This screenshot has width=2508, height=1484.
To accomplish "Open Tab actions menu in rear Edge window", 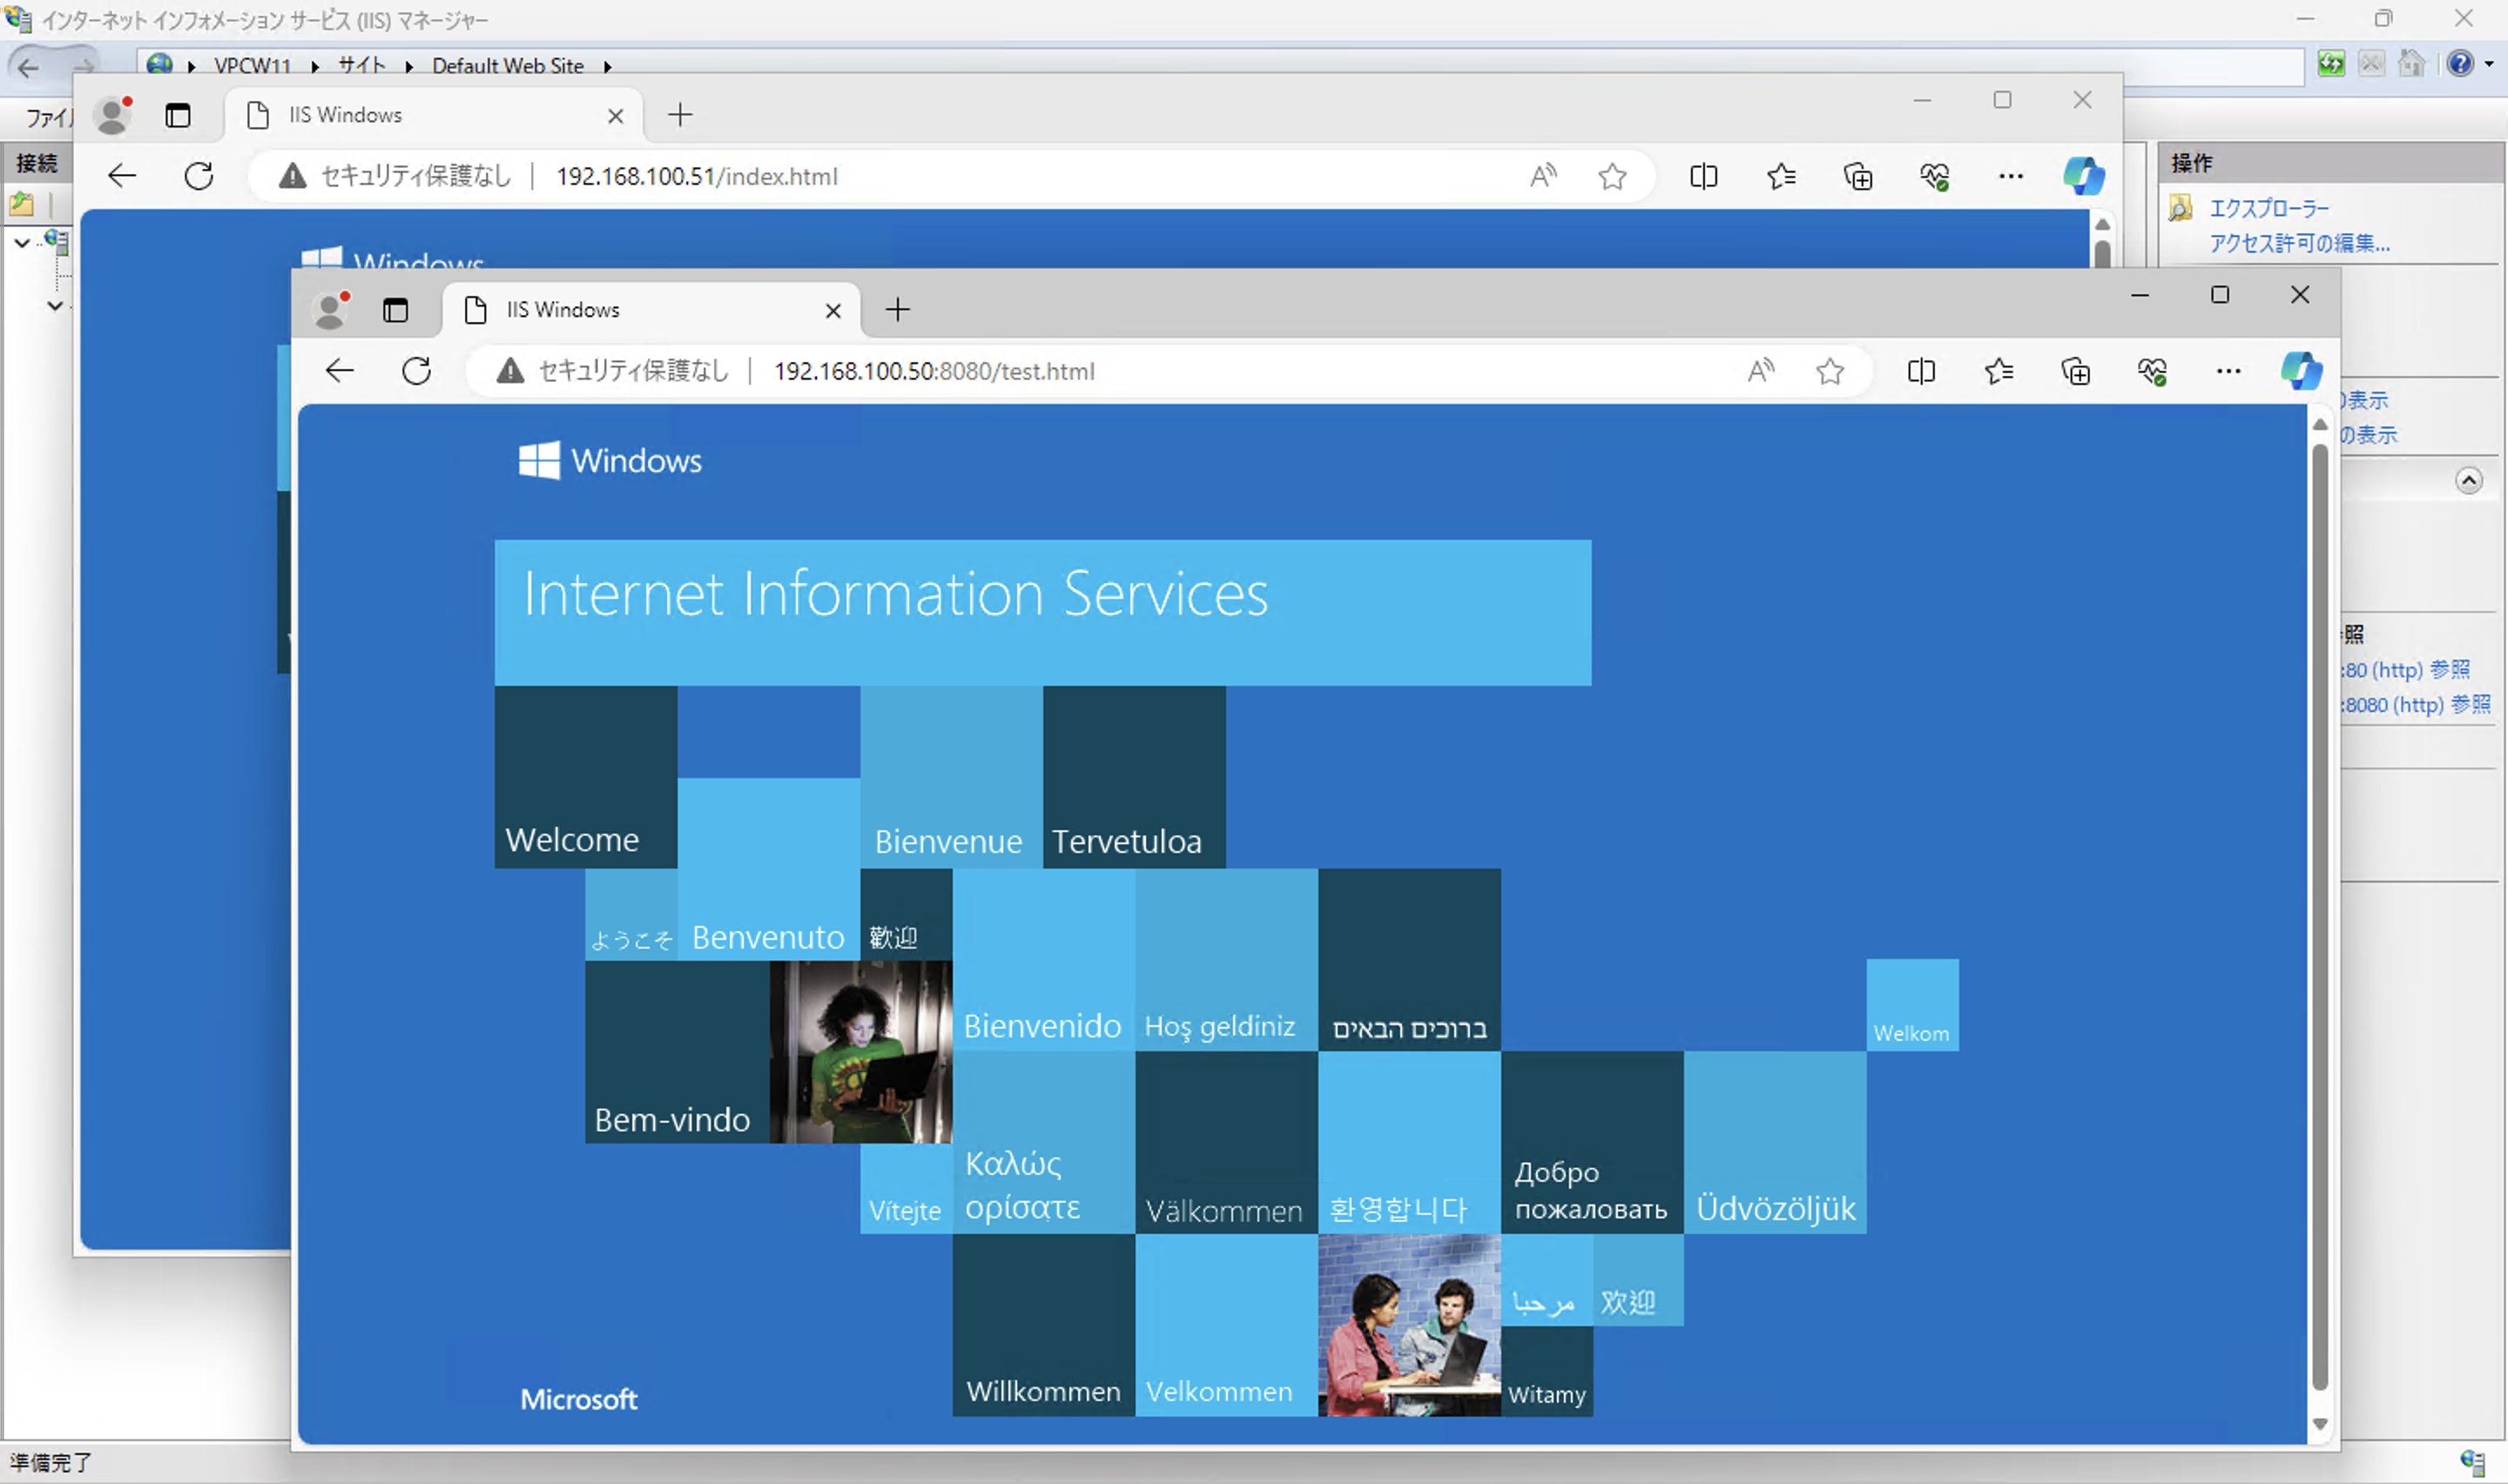I will [178, 115].
